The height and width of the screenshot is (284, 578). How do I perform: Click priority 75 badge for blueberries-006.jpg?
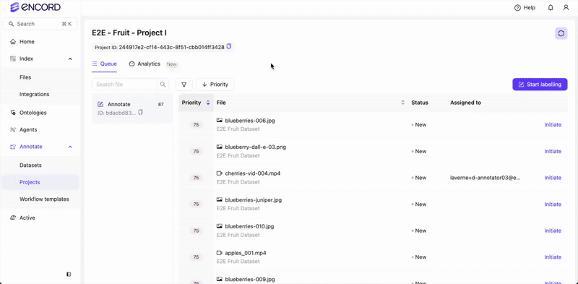(x=196, y=125)
